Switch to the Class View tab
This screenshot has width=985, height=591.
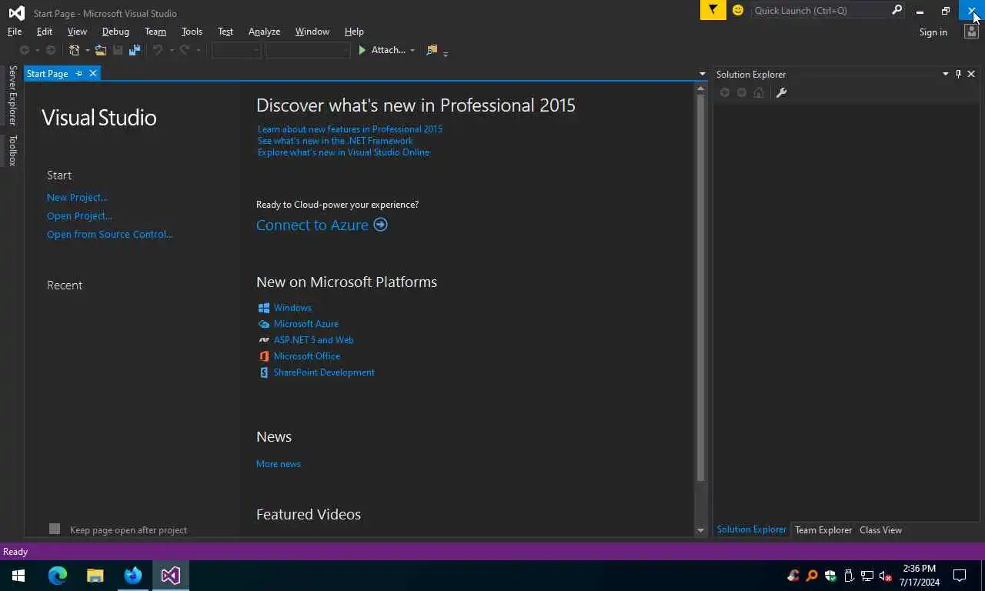click(880, 530)
